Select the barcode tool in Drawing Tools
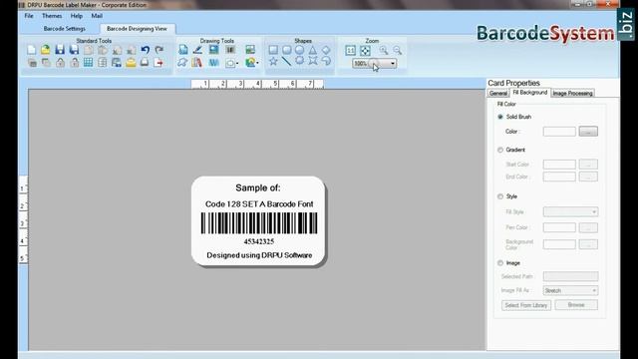638x359 pixels. (230, 50)
